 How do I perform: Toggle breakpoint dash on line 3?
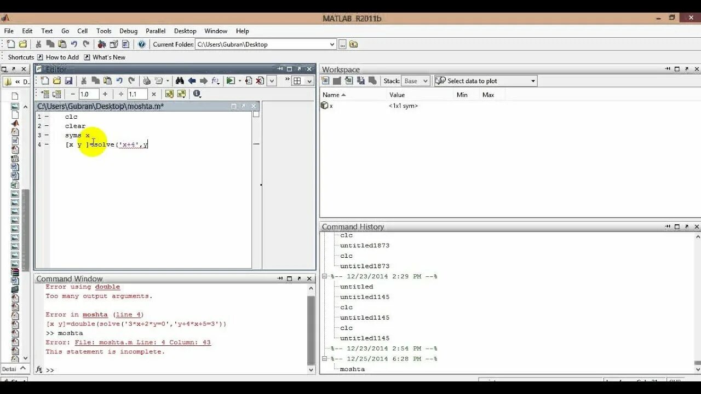click(47, 135)
